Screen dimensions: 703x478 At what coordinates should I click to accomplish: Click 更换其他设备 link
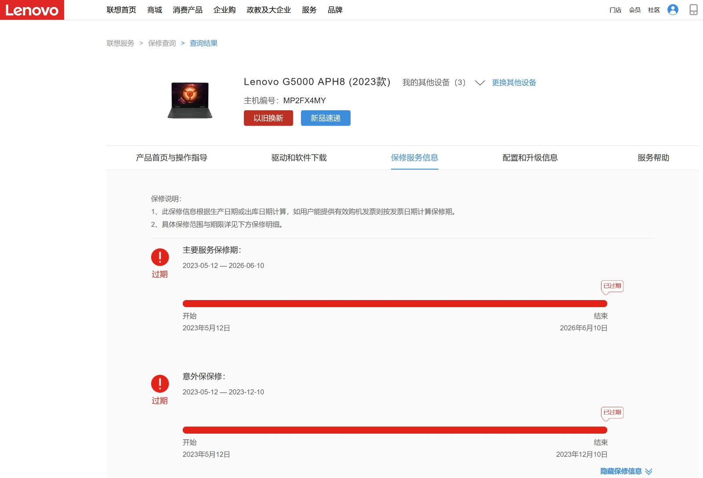(x=514, y=83)
